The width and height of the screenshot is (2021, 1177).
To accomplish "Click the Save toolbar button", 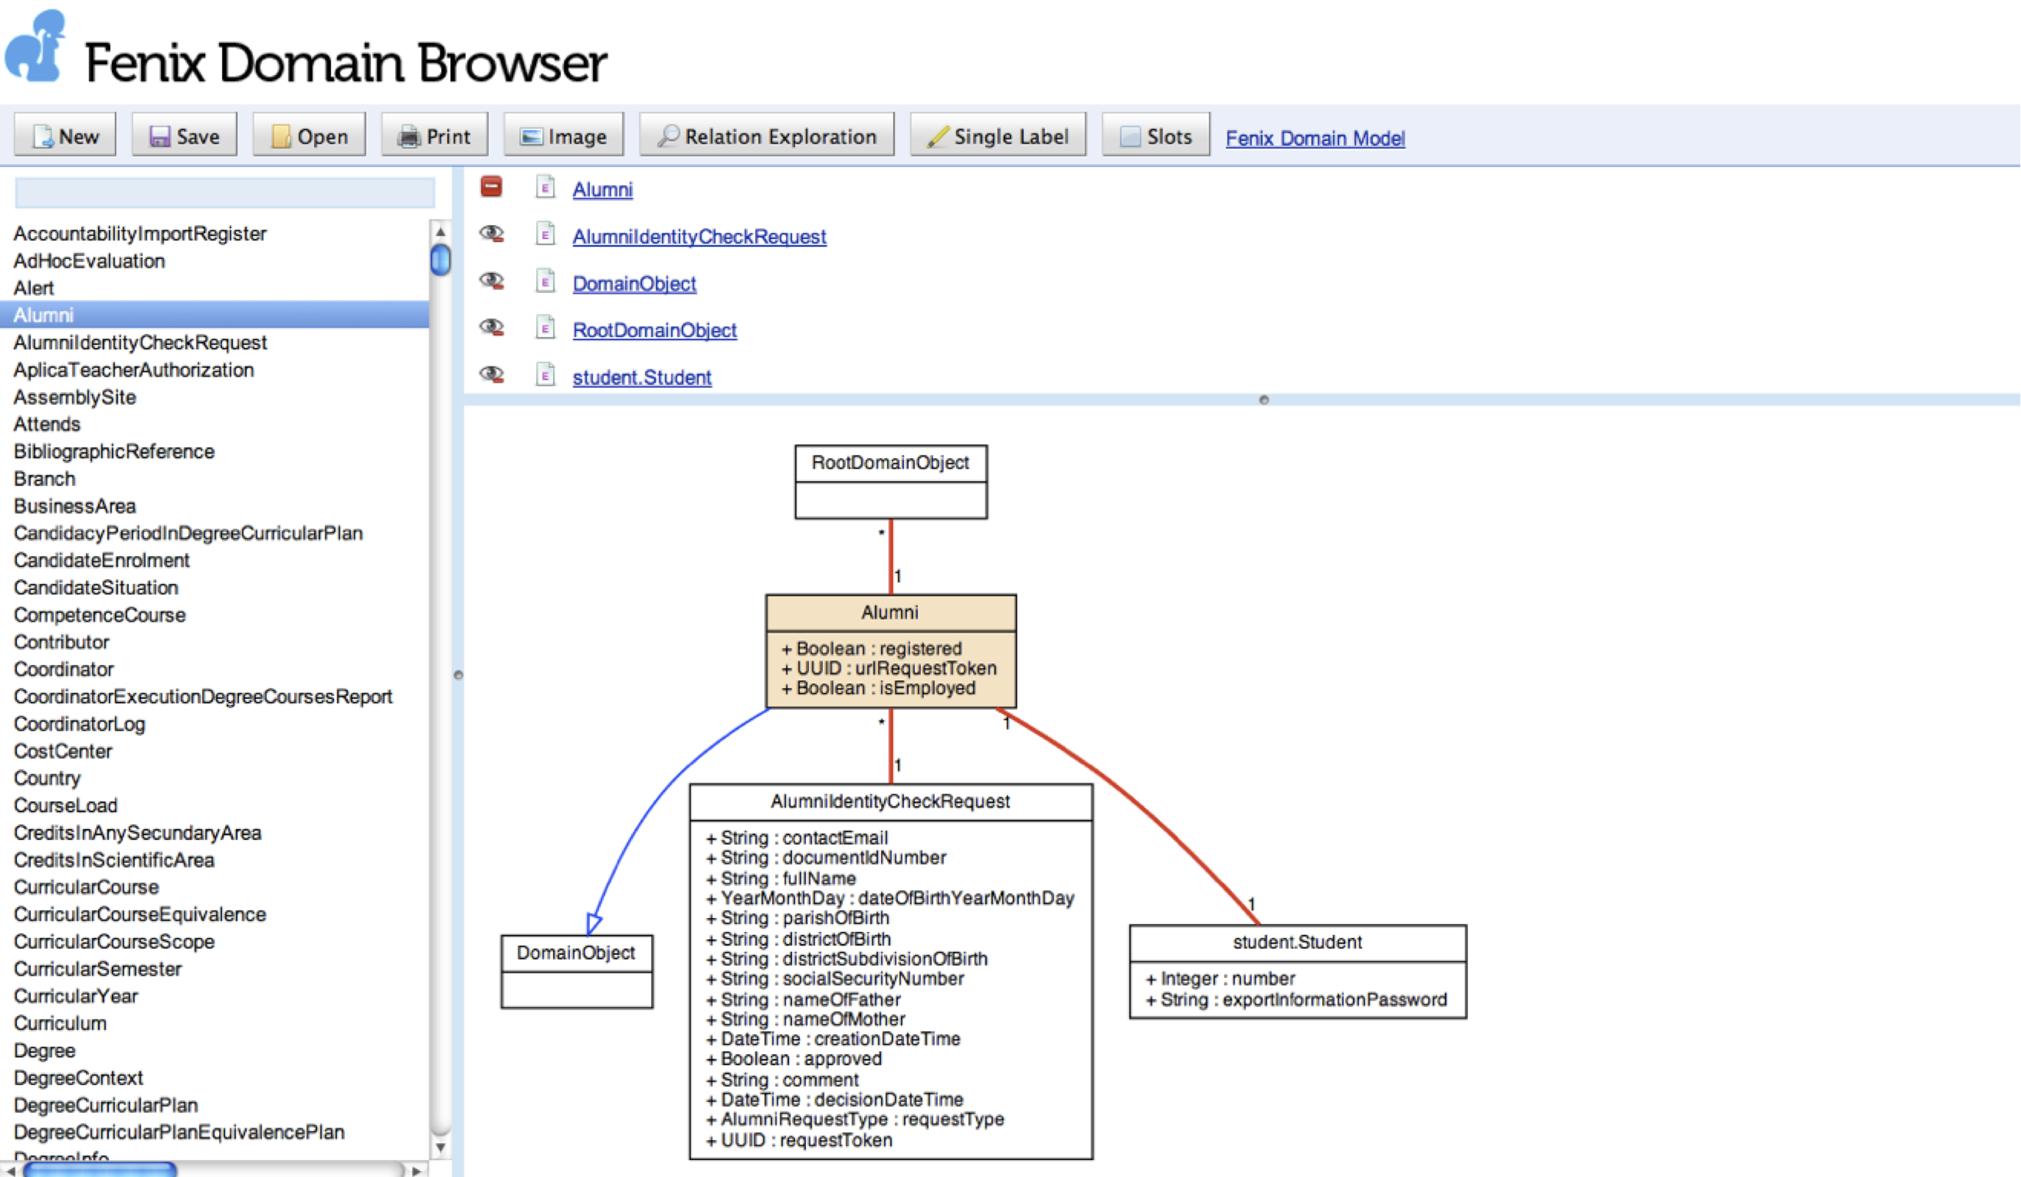I will [x=184, y=135].
